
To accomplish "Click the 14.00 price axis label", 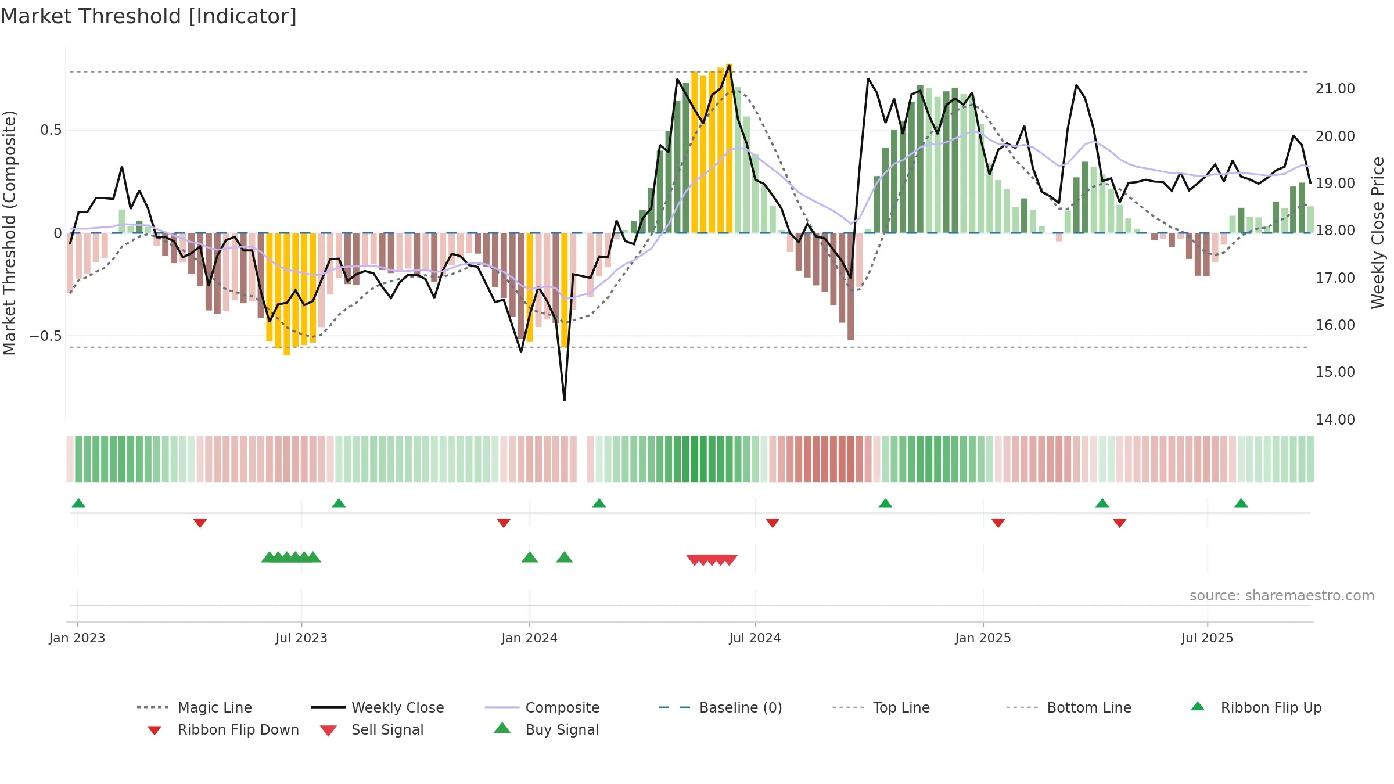I will click(x=1335, y=419).
